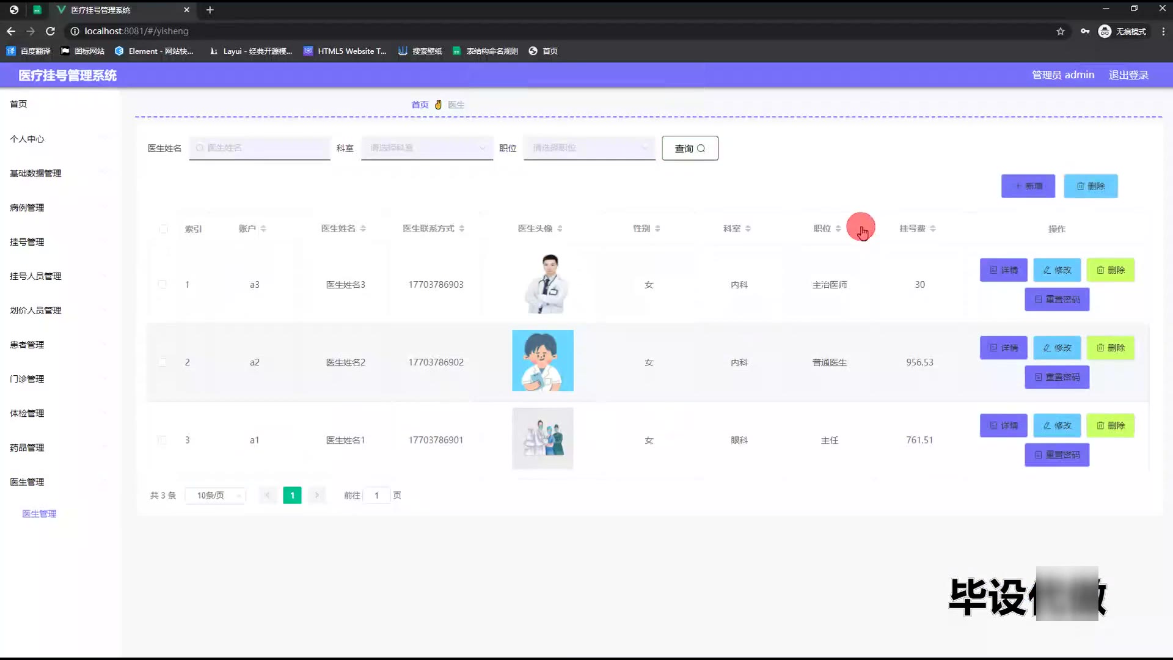Select 药品管理 sidebar menu item
The width and height of the screenshot is (1173, 660).
point(27,448)
